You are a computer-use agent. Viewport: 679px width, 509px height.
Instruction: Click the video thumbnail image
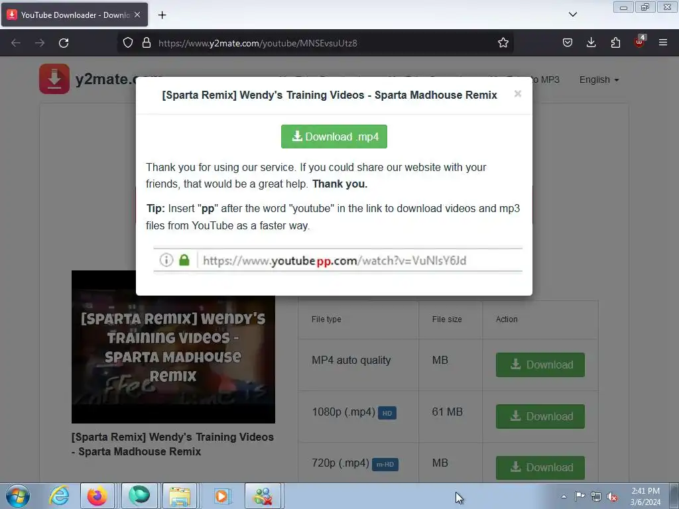tap(173, 347)
